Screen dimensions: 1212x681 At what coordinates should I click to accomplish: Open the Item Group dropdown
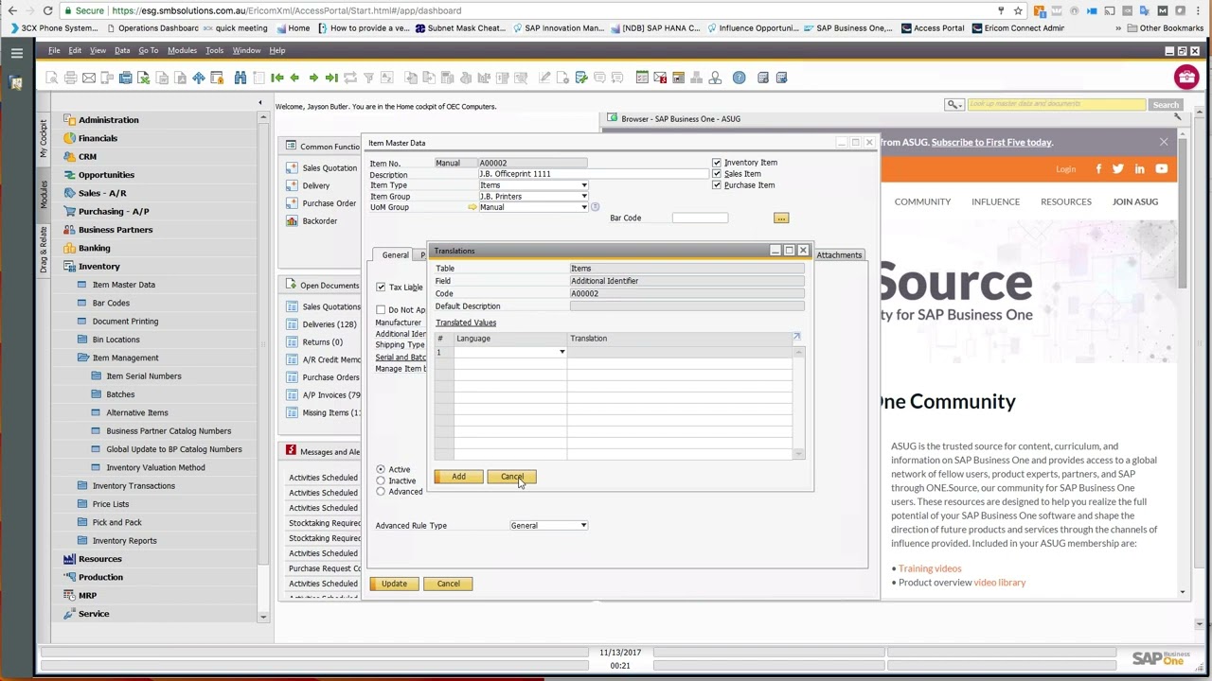[x=583, y=196]
